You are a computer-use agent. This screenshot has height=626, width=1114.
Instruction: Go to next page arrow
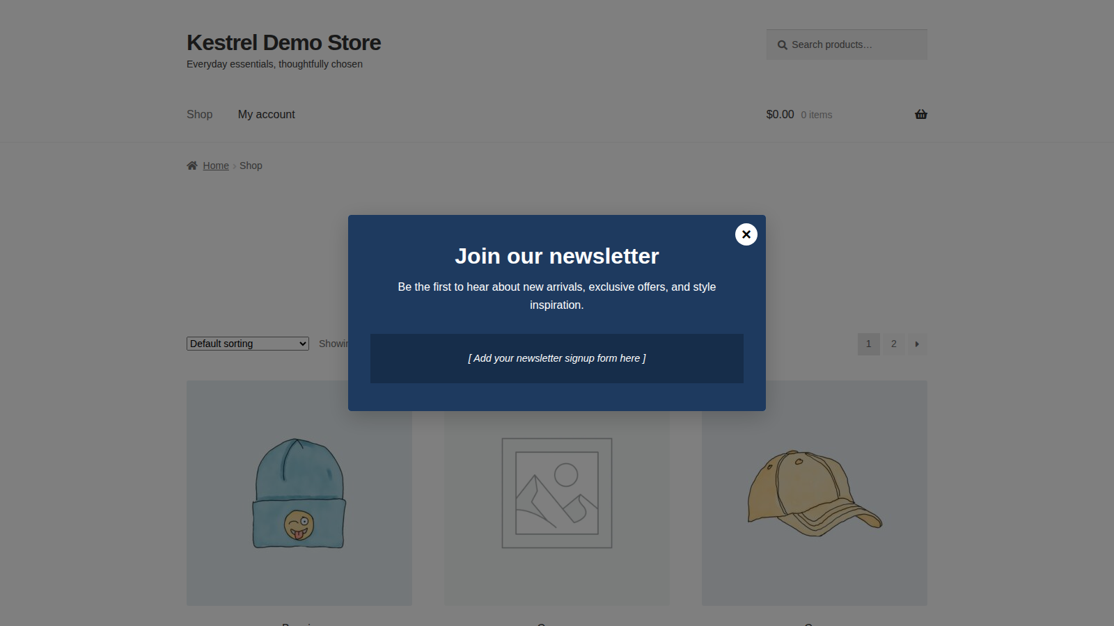pyautogui.click(x=917, y=344)
